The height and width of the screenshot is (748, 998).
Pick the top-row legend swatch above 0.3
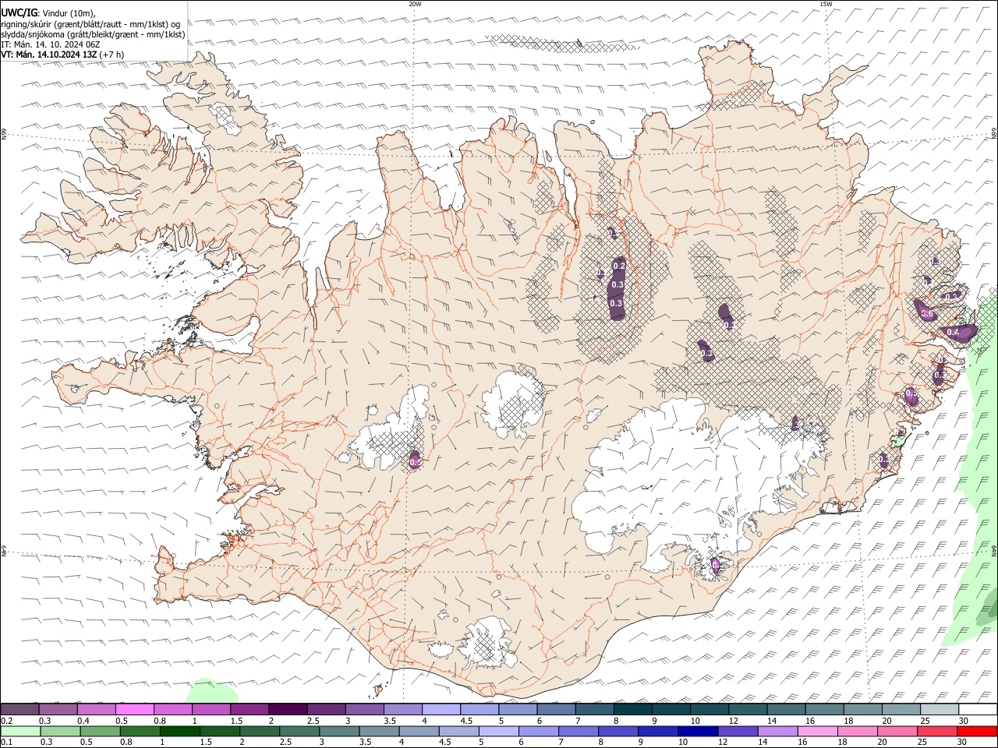(x=58, y=709)
